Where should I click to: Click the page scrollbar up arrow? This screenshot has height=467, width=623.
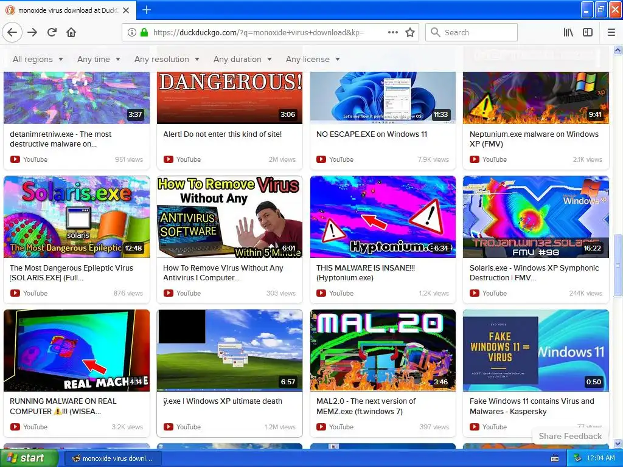pos(618,50)
